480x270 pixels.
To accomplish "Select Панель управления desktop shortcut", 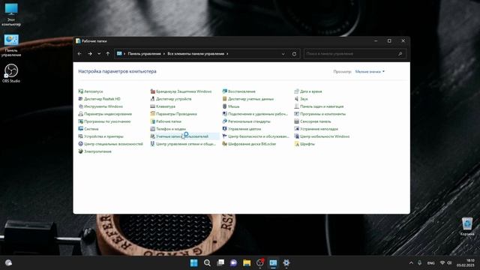I will [x=11, y=45].
